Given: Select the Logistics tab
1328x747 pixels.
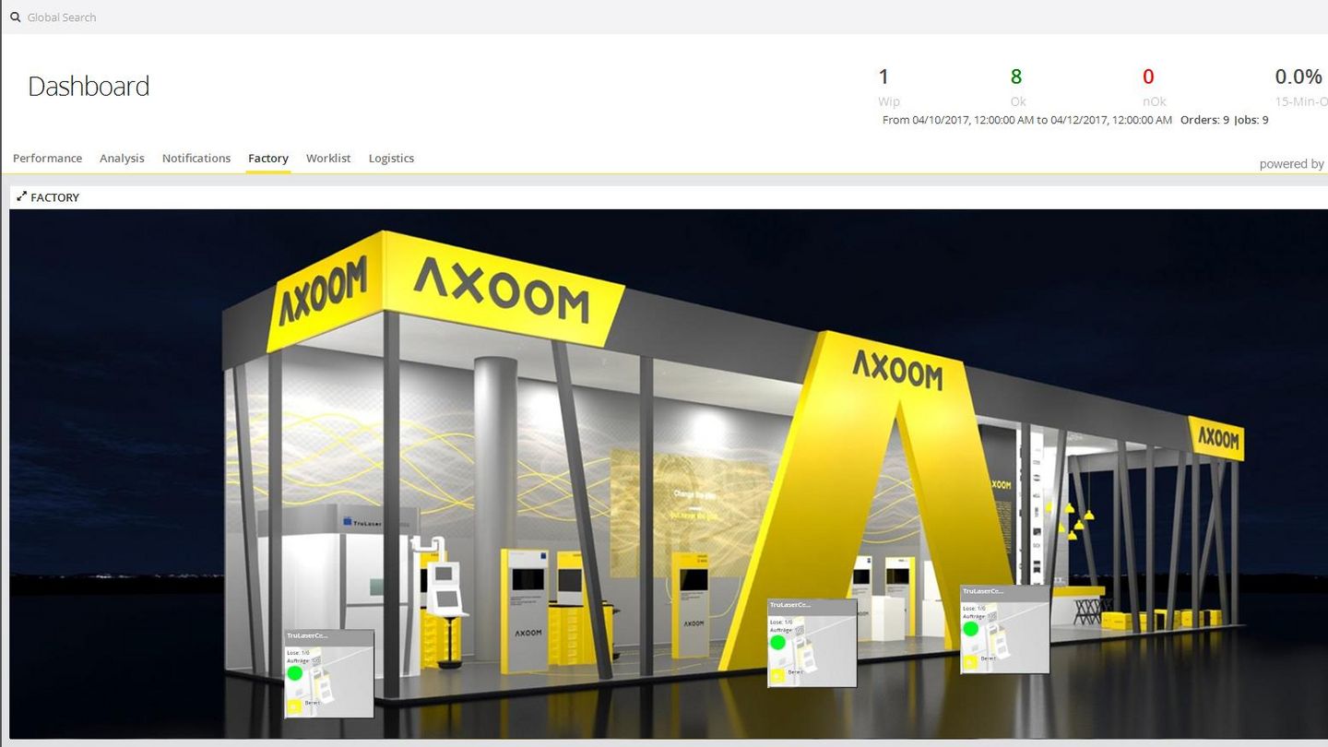Looking at the screenshot, I should [391, 158].
